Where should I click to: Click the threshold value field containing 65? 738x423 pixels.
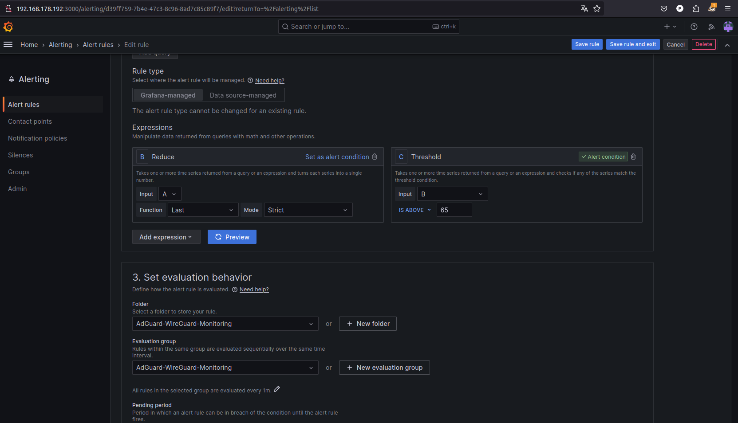tap(454, 210)
